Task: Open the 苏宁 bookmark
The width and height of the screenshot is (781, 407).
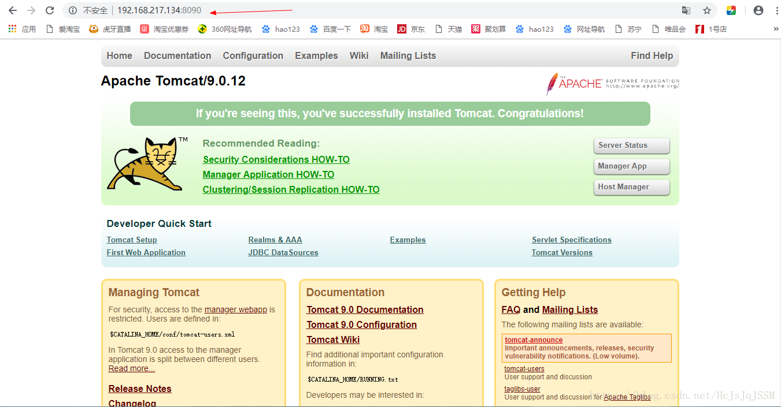Action: [628, 29]
